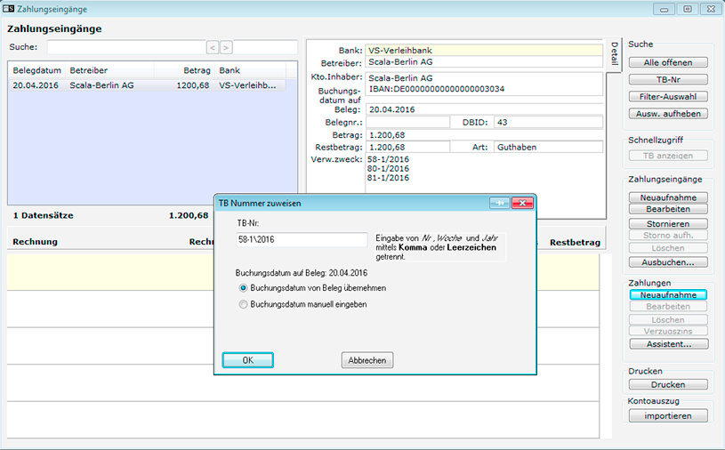The width and height of the screenshot is (725, 450).
Task: Click 'Ausw. aufheben' to clear selection
Action: point(668,113)
